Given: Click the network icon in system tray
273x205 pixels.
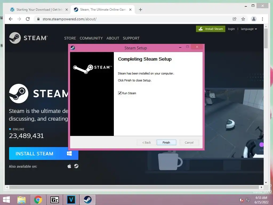Looking at the screenshot, I should 248,200.
